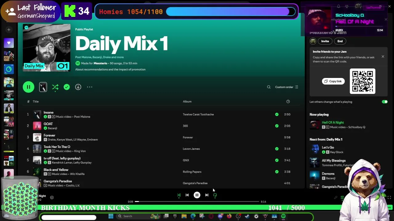
Task: Toggle liked checkmark on Took Her To The O row
Action: click(277, 149)
